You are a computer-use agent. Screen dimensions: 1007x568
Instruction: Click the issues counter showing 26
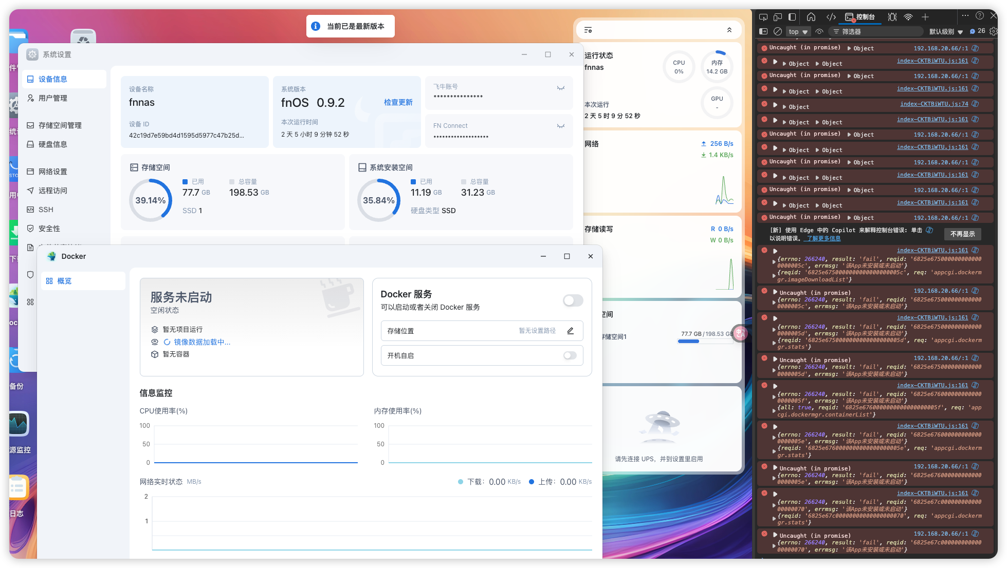(978, 31)
